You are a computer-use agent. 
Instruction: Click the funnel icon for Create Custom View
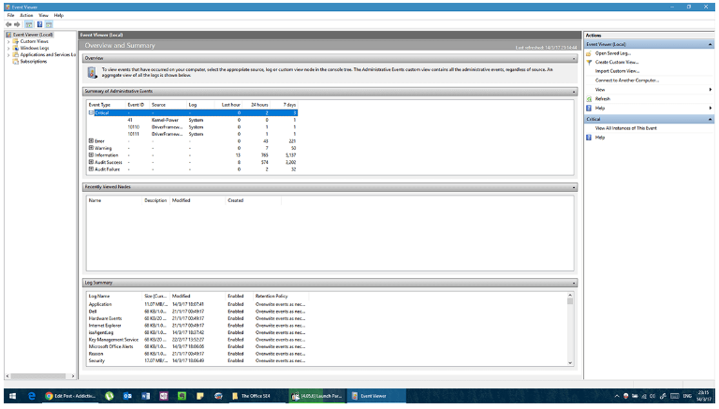click(x=589, y=63)
